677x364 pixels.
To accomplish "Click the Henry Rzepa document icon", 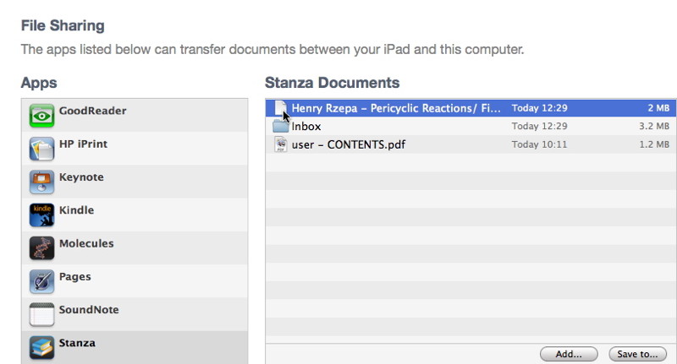I will pyautogui.click(x=281, y=109).
